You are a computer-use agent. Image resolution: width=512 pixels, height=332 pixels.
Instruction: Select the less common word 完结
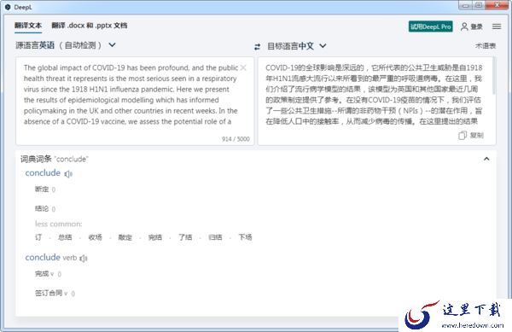[x=155, y=237]
